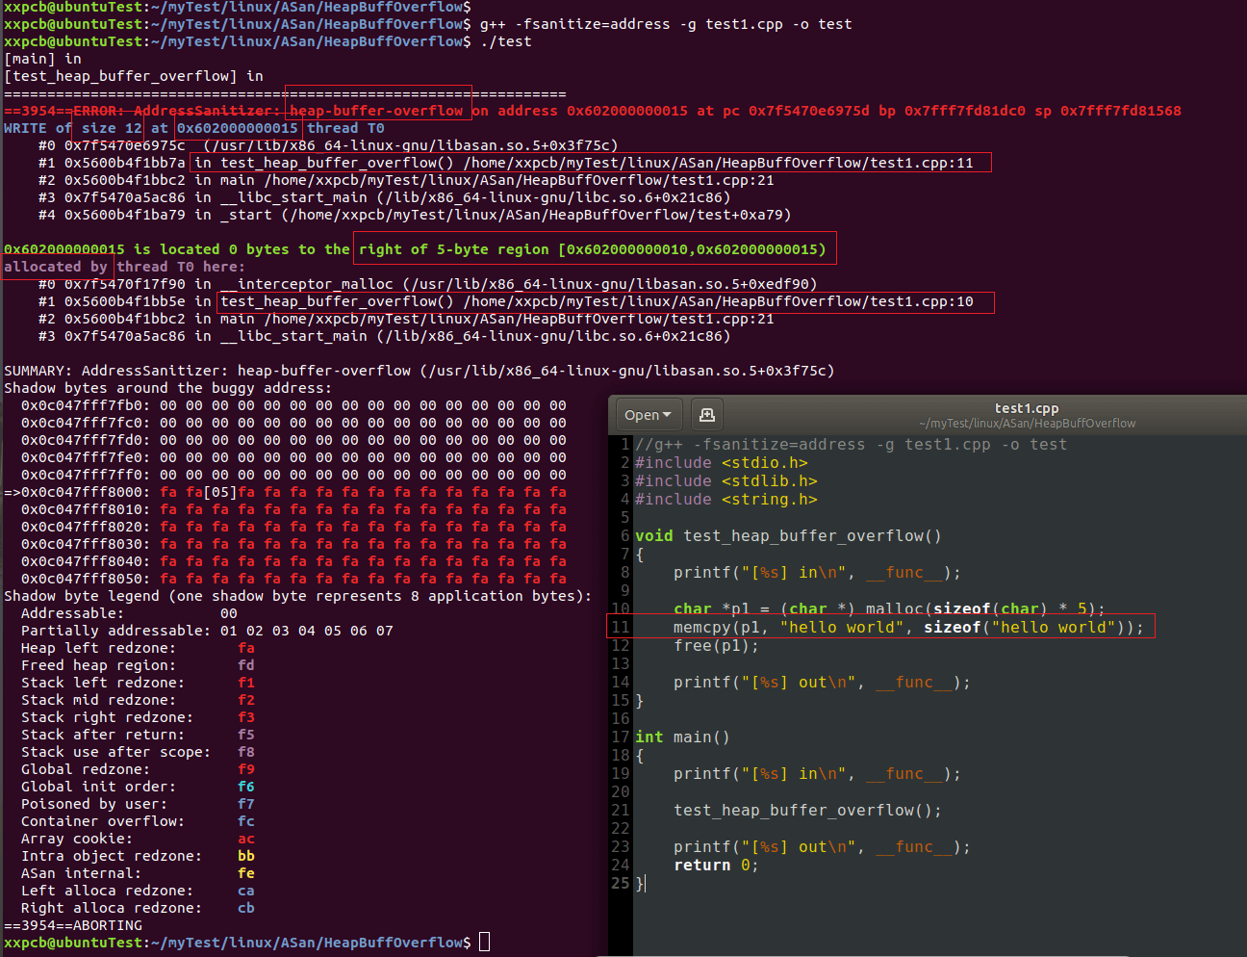
Task: Click 'WRITE of size 12' text in terminal
Action: pos(73,128)
